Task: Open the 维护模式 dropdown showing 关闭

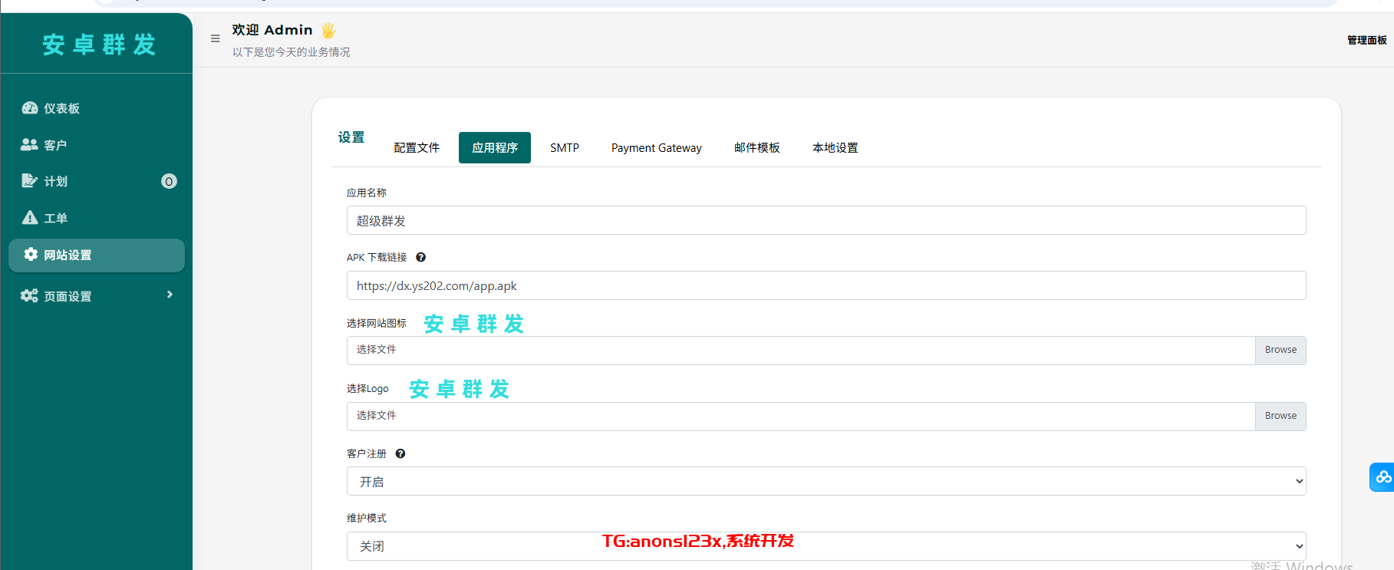Action: (x=826, y=546)
